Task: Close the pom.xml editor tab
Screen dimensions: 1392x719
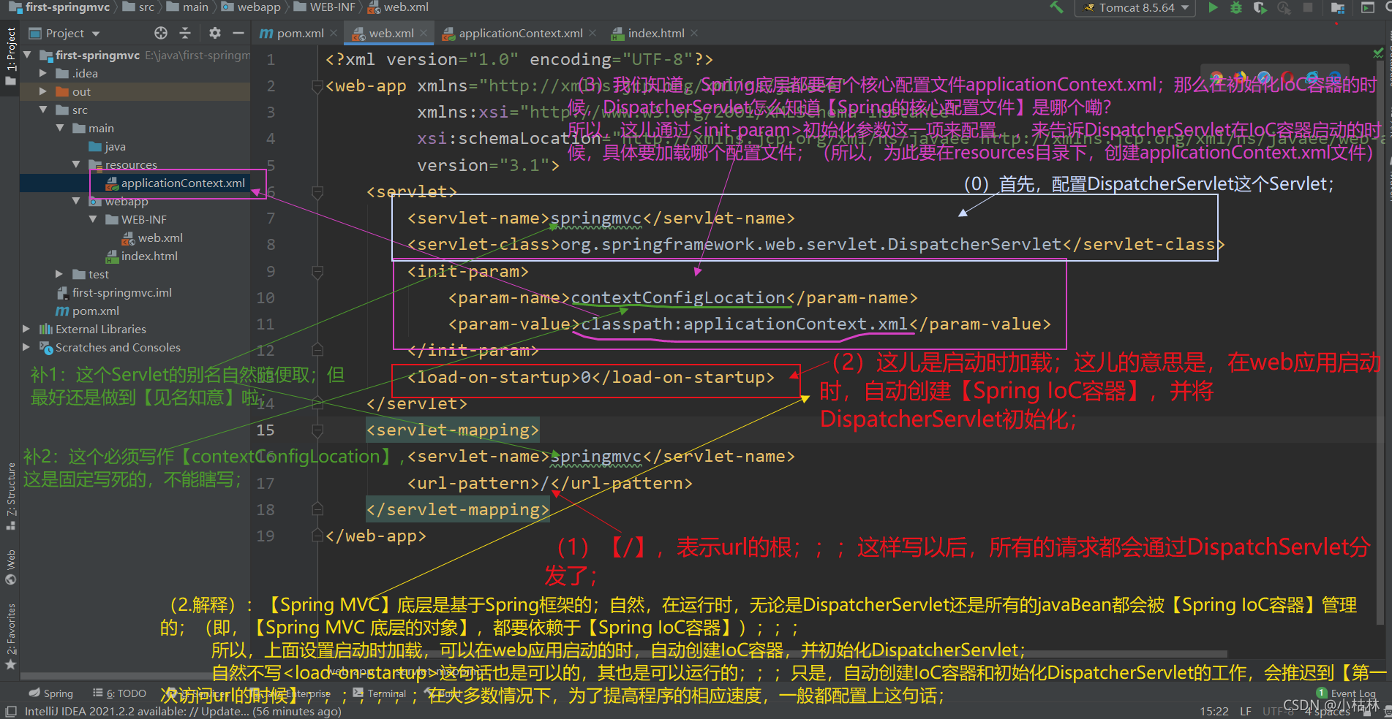Action: click(334, 33)
